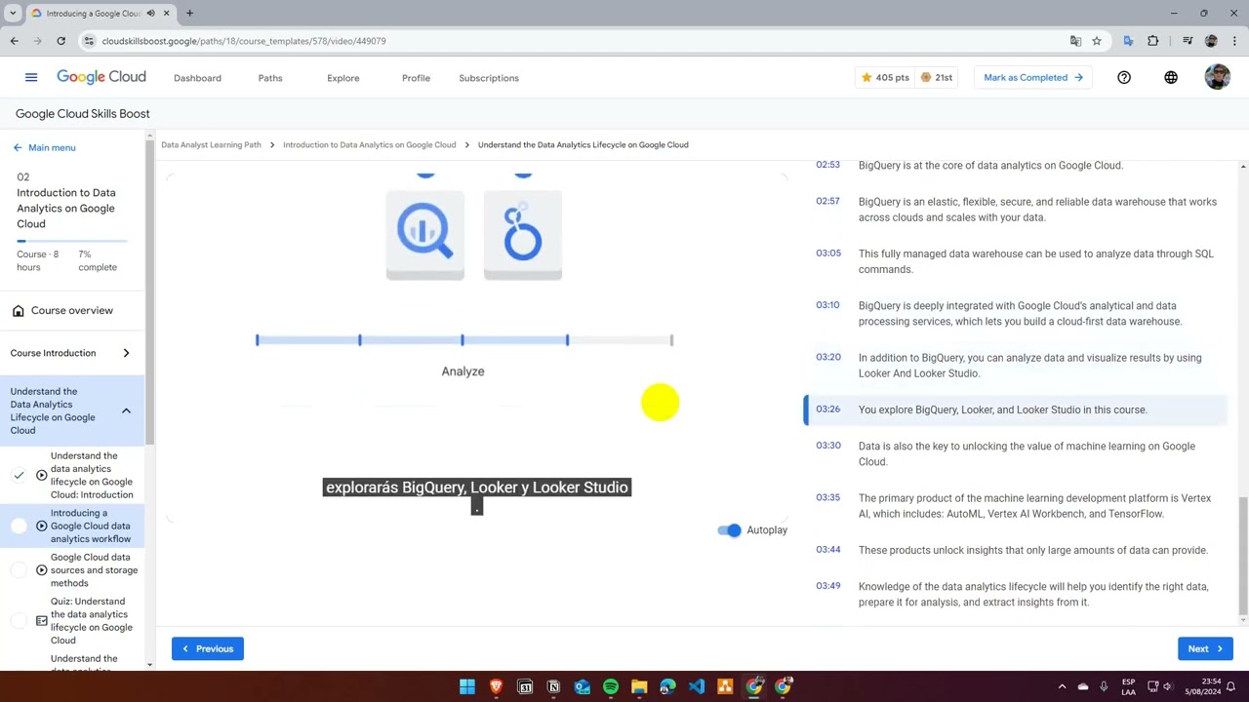Click the Next button
Screen dimensions: 1249x702
(x=1205, y=648)
